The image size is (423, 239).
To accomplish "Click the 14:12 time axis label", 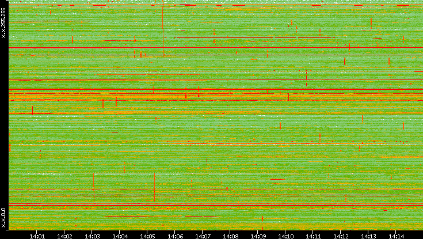I will 341,236.
